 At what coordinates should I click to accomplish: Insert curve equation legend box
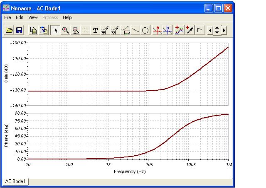click(x=126, y=30)
